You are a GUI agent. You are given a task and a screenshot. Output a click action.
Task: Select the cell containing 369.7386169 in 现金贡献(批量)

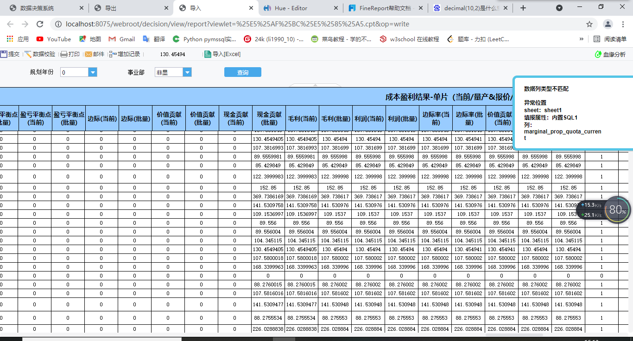pos(268,196)
